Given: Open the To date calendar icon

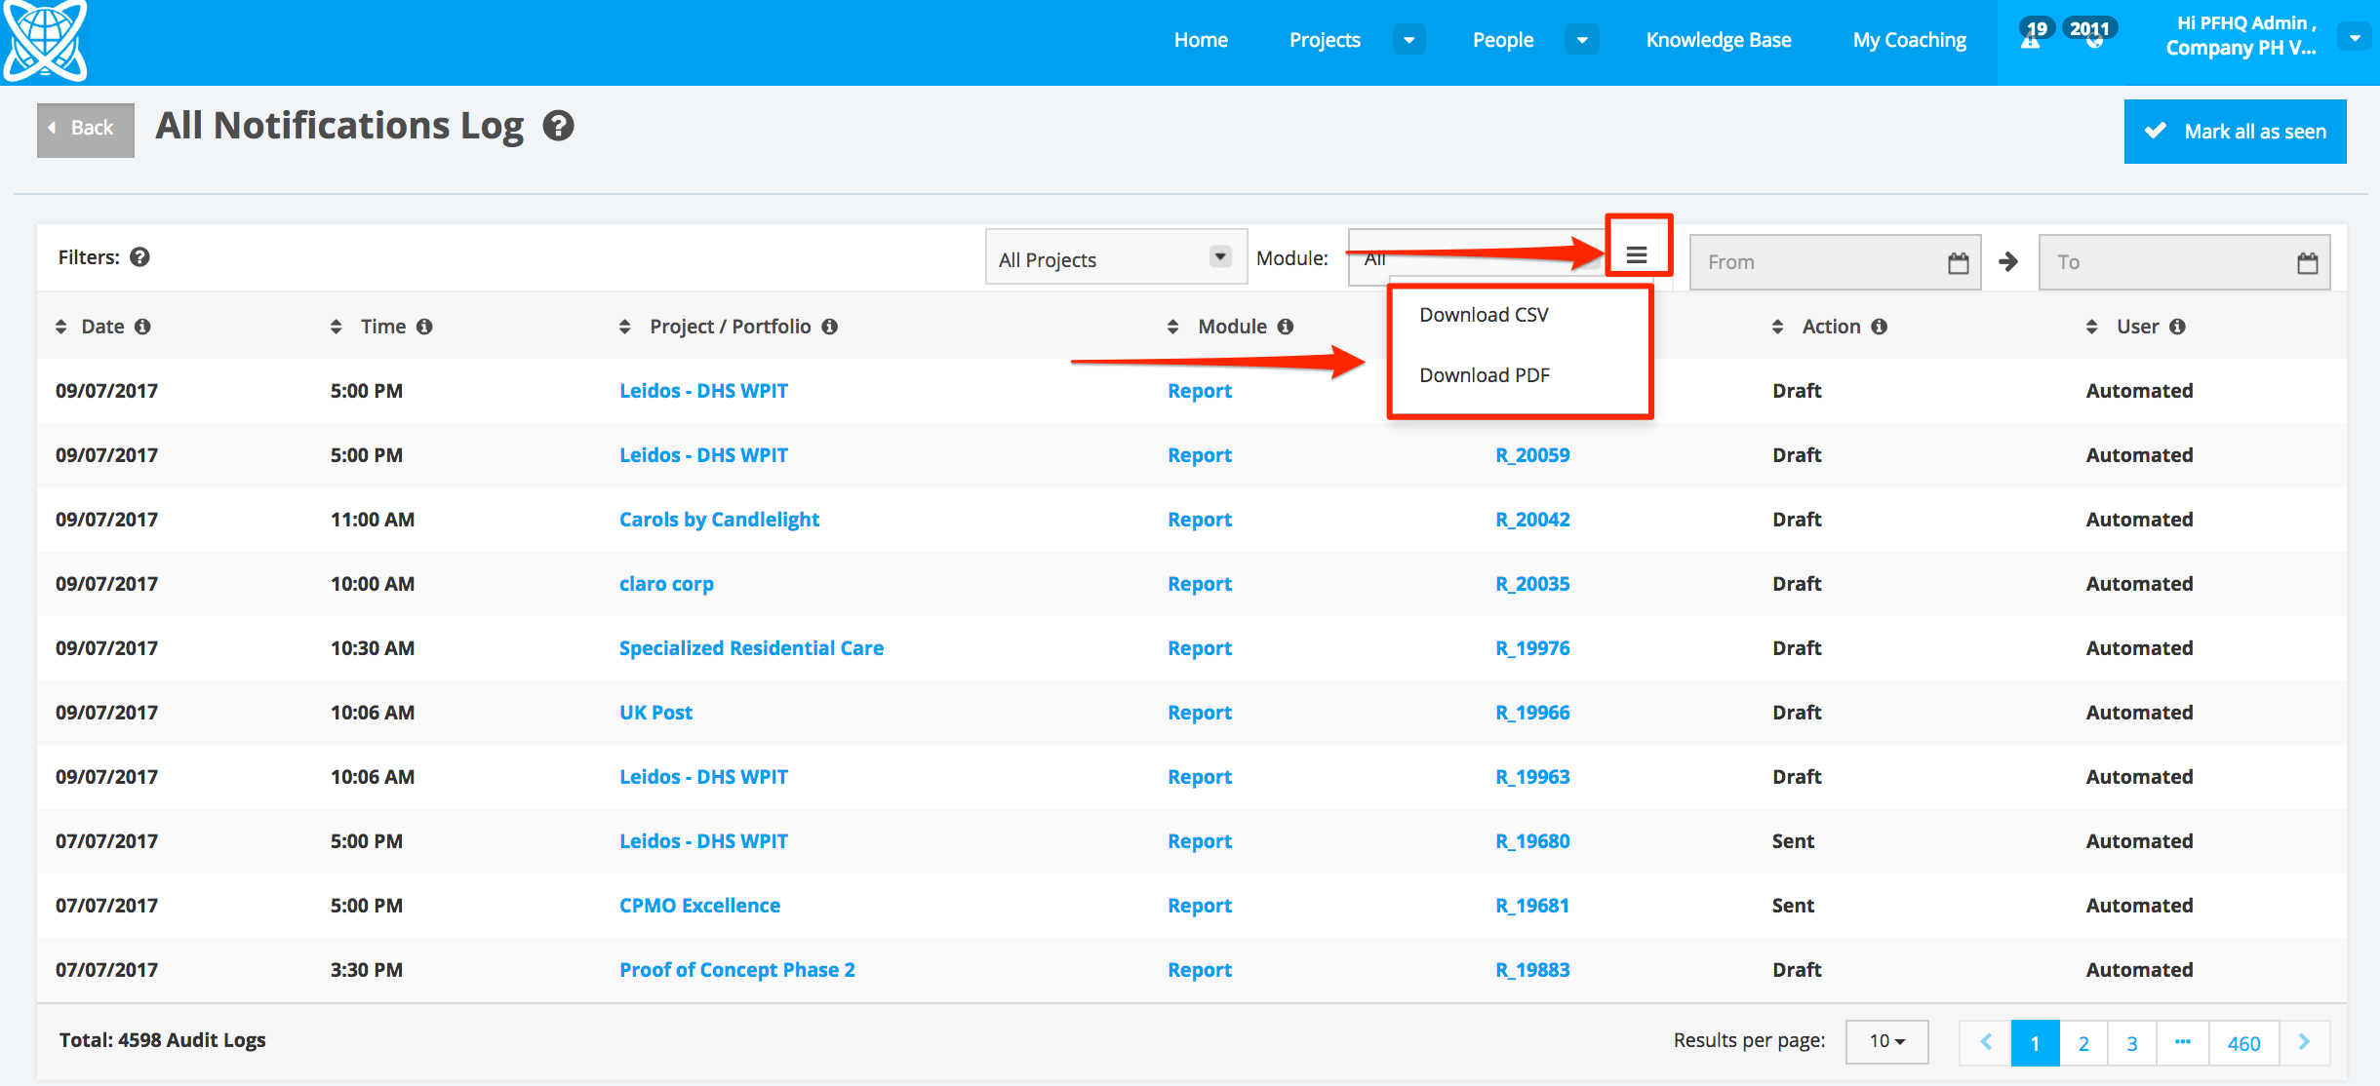Looking at the screenshot, I should tap(2307, 262).
